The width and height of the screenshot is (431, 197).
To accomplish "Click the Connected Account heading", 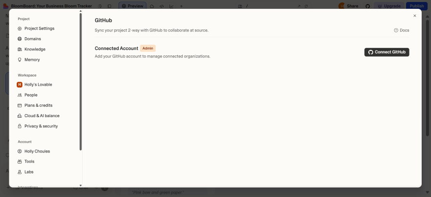I will (117, 49).
